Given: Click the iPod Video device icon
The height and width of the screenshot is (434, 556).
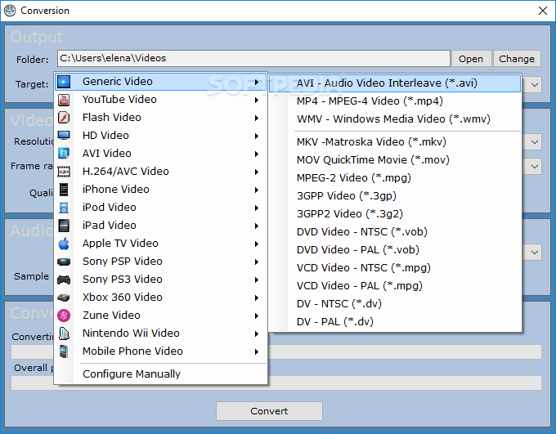Looking at the screenshot, I should (64, 208).
